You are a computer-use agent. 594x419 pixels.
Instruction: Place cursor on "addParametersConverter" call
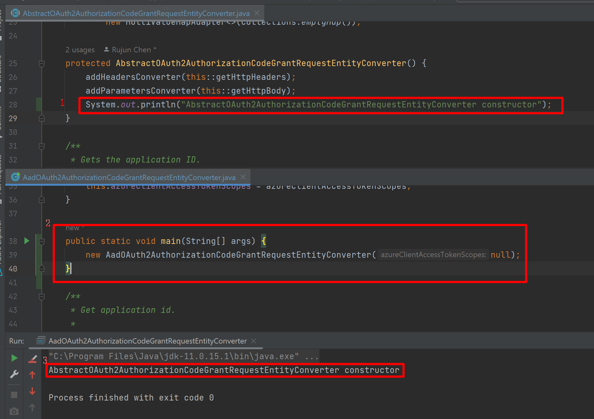point(141,91)
